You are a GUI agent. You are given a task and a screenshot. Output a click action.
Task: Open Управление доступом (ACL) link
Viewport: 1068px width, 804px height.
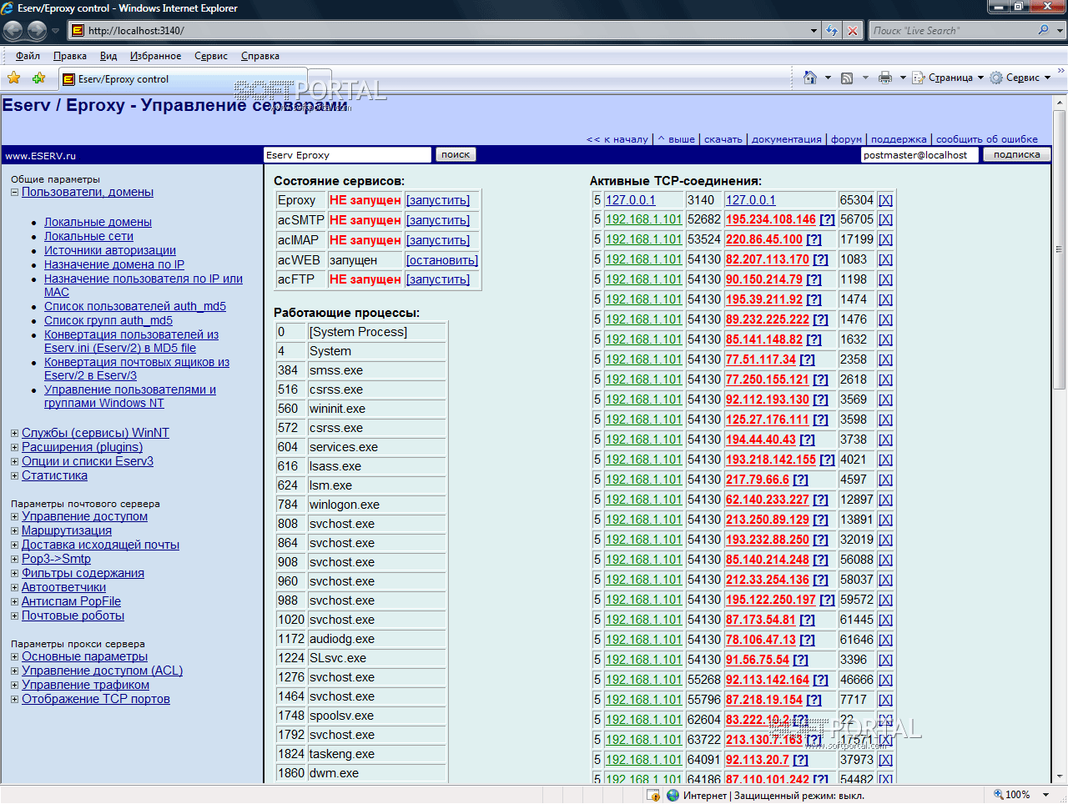pyautogui.click(x=102, y=671)
